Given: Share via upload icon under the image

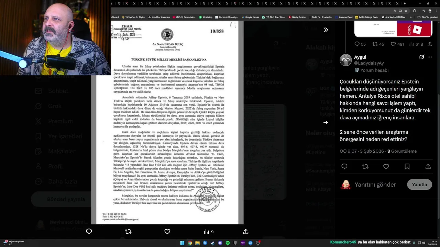Looking at the screenshot, I should pos(246,232).
